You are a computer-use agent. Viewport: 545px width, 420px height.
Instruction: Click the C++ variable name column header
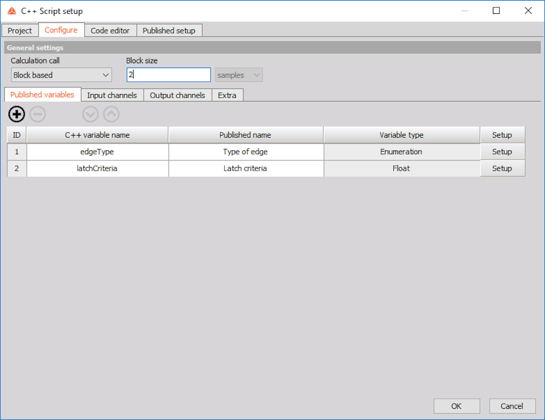(97, 135)
